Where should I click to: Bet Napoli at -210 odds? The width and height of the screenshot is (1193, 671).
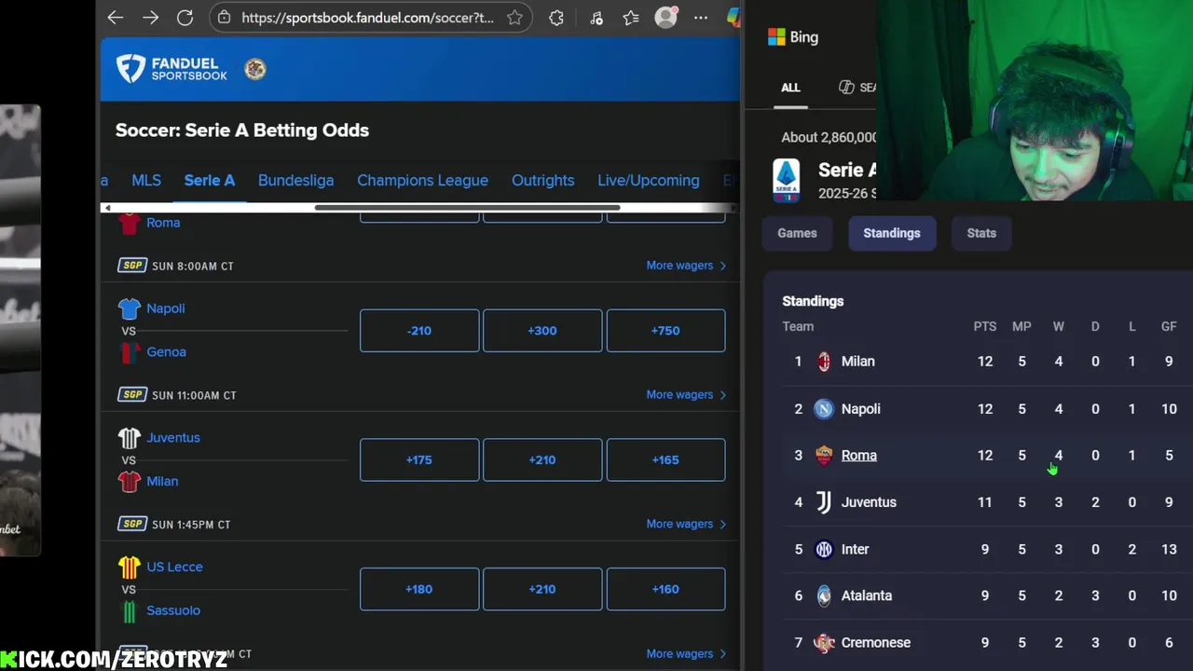[x=419, y=331]
